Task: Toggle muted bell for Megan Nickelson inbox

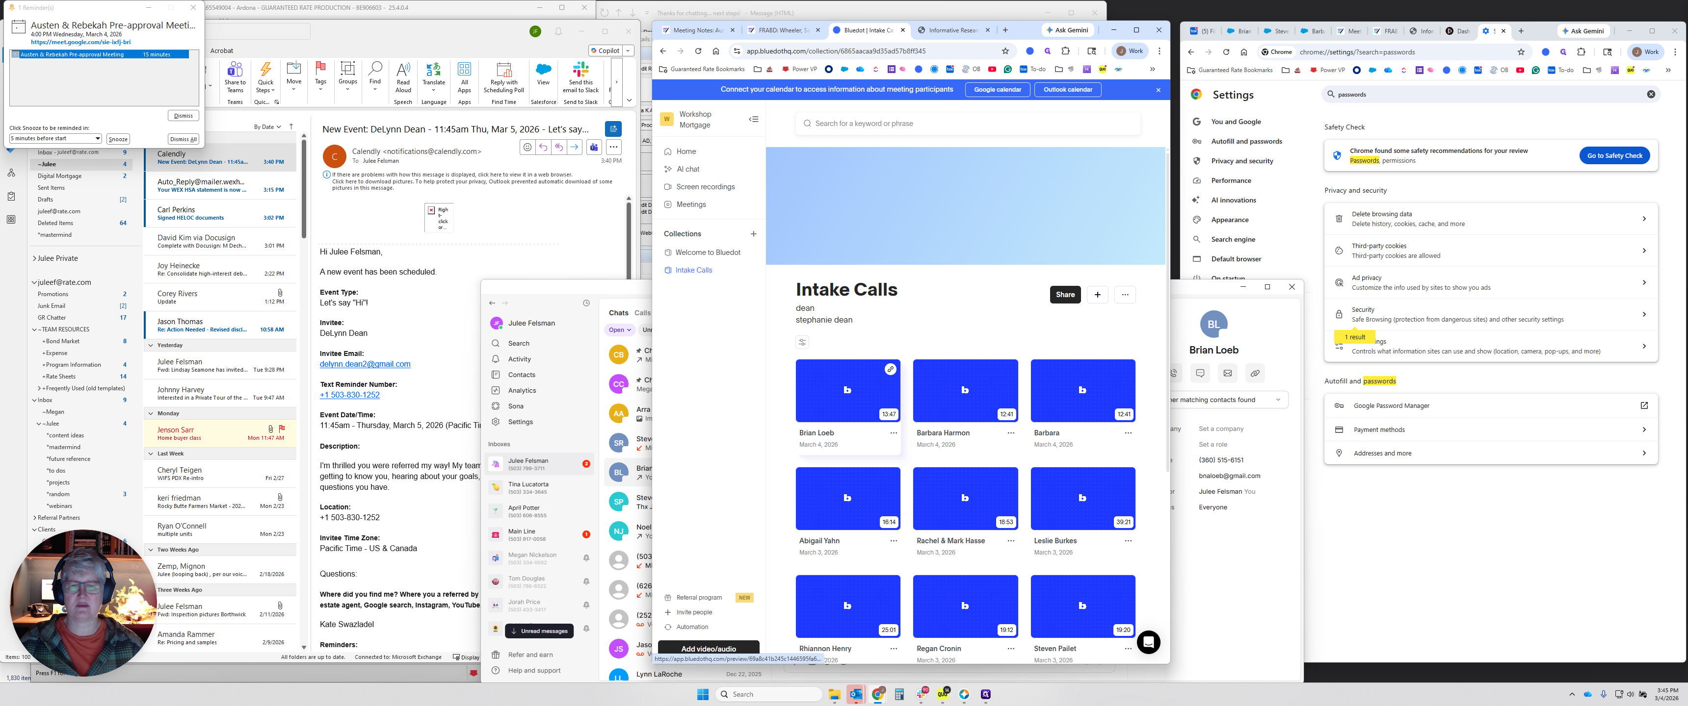Action: (x=586, y=558)
